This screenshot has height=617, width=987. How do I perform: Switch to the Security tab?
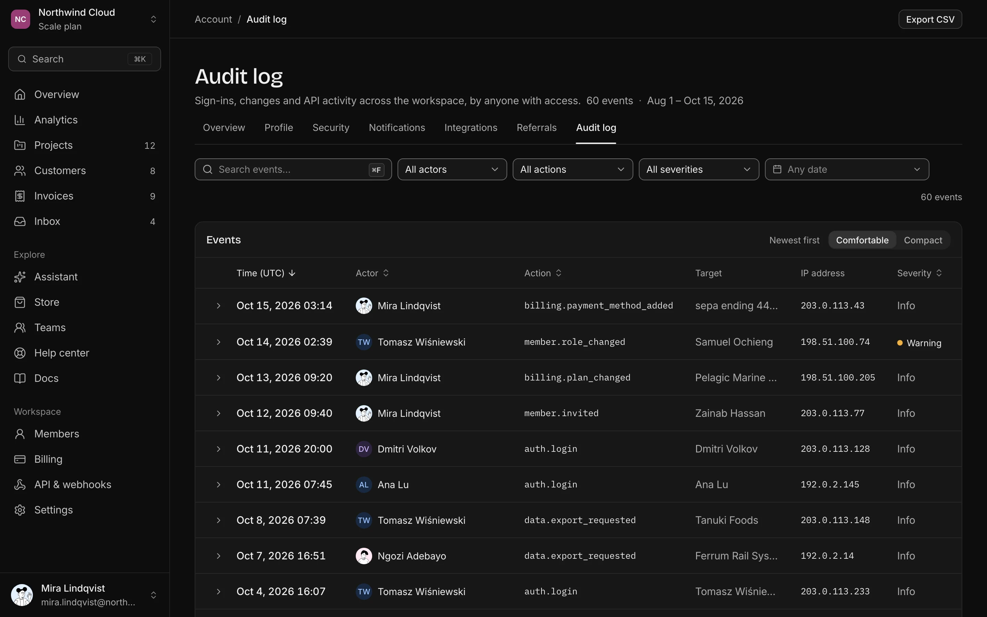[x=331, y=128]
